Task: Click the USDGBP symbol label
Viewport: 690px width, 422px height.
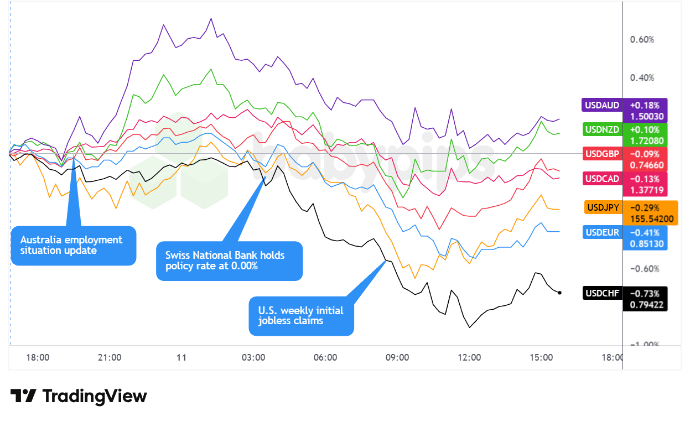Action: (x=603, y=153)
